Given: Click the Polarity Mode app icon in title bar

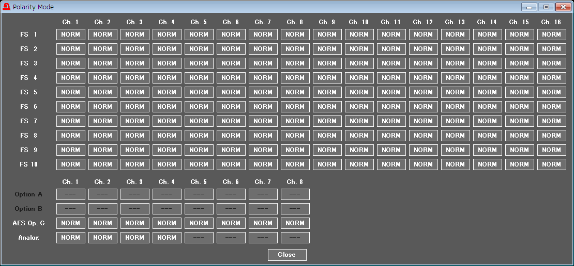Looking at the screenshot, I should [7, 7].
